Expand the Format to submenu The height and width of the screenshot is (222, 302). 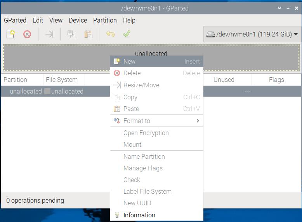tap(156, 121)
